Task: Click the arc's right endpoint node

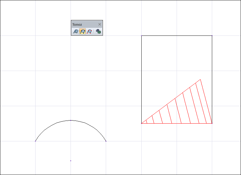Action: coord(106,141)
